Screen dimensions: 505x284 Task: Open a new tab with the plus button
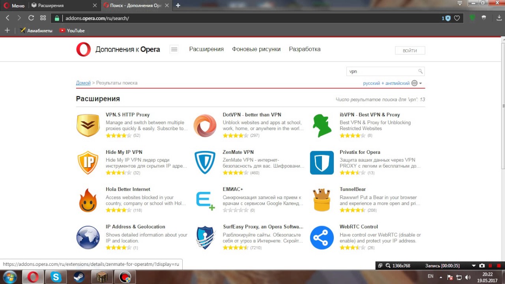coord(178,6)
